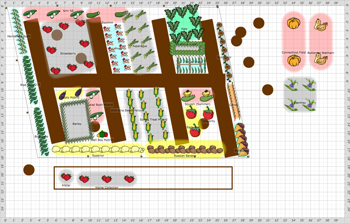Select the 'Connecticut Field' label
This screenshot has height=223, width=350.
(294, 53)
